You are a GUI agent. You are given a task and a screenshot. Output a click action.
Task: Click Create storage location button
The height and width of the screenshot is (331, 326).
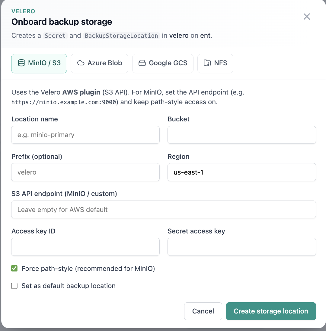coord(271,311)
